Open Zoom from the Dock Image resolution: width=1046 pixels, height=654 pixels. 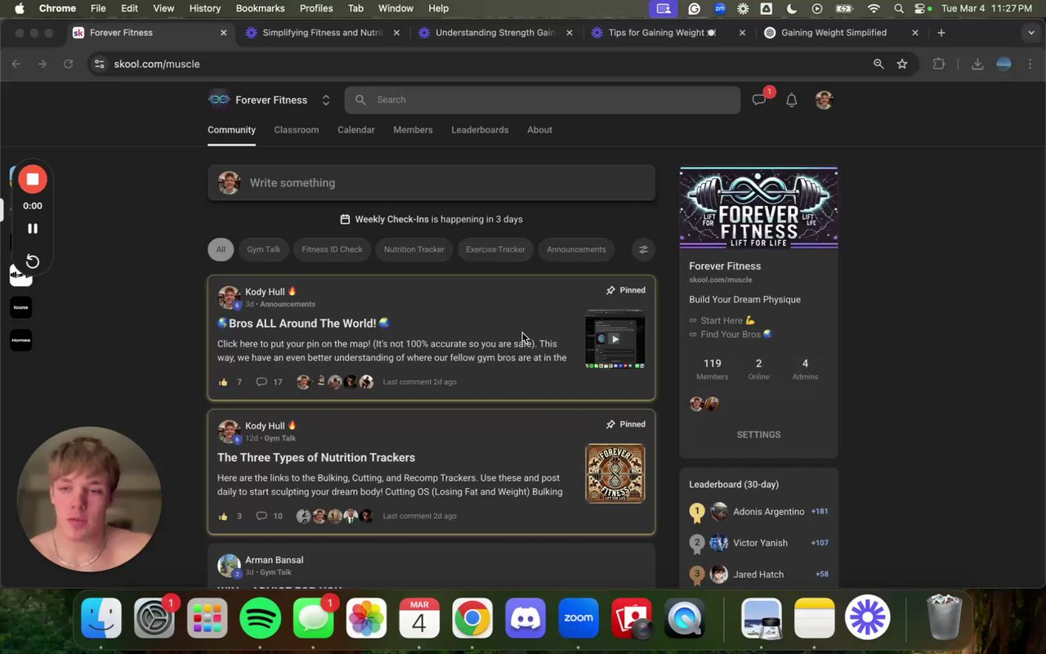pos(579,618)
